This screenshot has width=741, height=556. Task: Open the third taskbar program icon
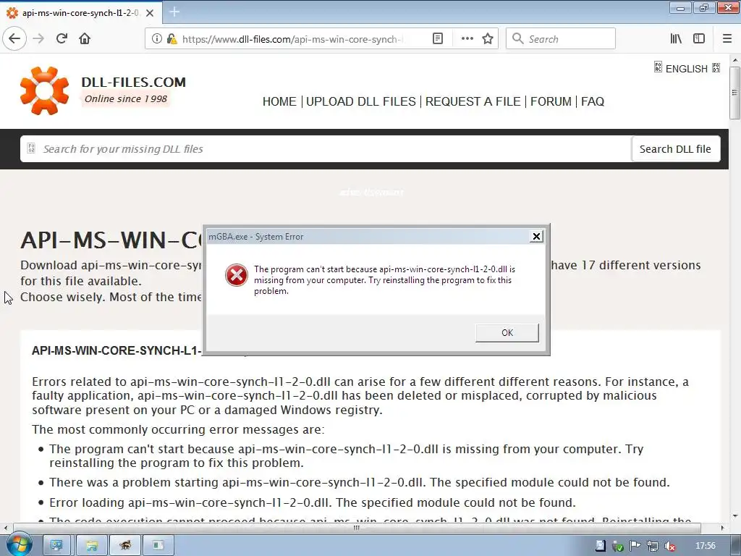pos(125,546)
